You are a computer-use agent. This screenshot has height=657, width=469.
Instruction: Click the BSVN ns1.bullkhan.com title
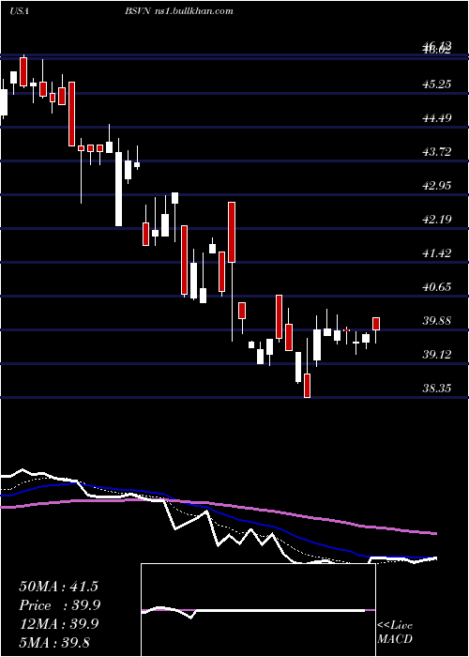click(x=179, y=11)
